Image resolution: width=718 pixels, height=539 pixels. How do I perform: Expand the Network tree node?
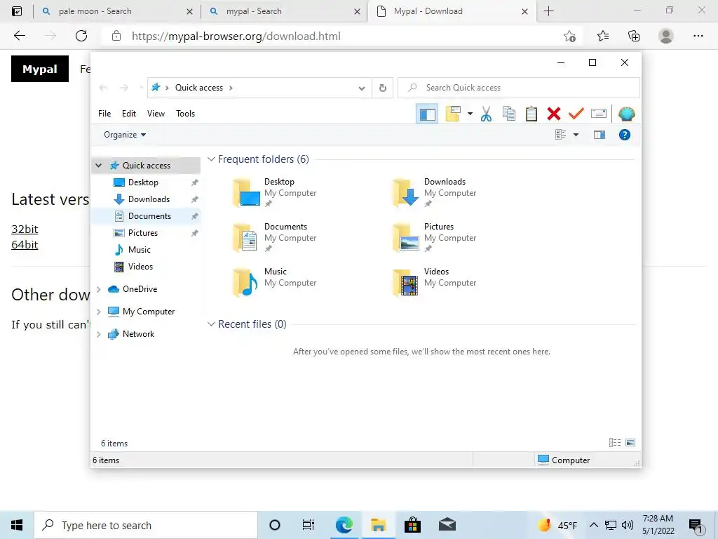[98, 334]
